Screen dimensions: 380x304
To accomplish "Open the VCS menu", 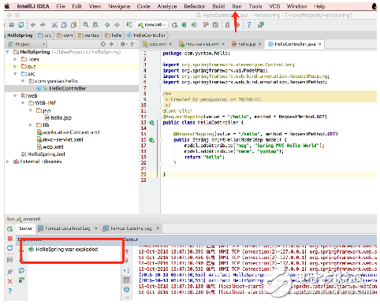I will point(274,6).
